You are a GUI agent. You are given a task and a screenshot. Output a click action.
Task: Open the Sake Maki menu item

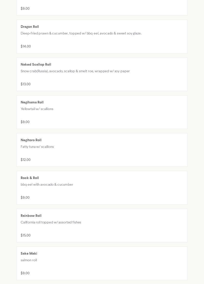pos(29,254)
